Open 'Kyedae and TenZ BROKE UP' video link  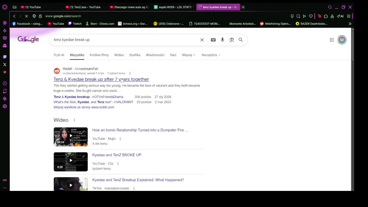[117, 155]
